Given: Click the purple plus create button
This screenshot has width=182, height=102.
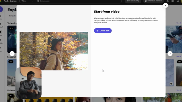Looking at the screenshot, I should [1, 9].
